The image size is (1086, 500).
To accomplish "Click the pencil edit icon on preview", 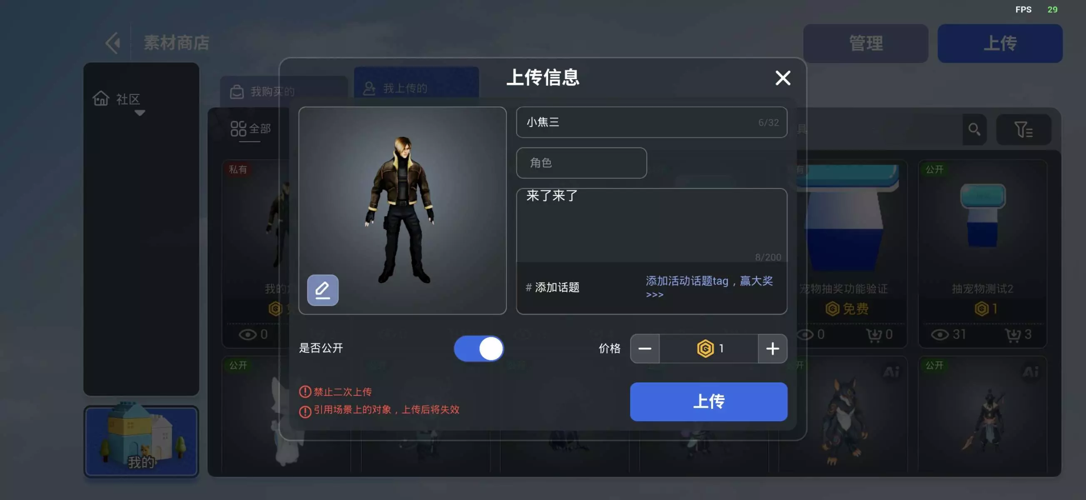I will coord(323,290).
